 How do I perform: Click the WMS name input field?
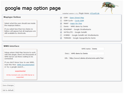pyautogui.click(x=98, y=49)
